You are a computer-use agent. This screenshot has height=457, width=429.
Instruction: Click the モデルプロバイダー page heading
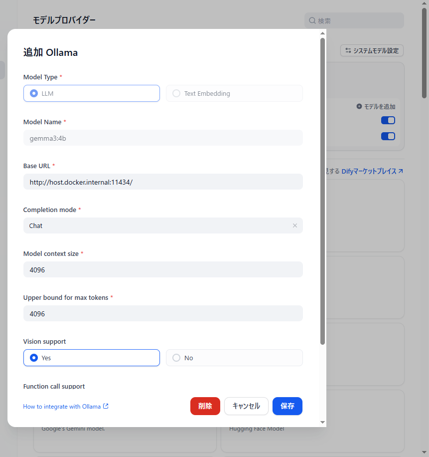(64, 20)
